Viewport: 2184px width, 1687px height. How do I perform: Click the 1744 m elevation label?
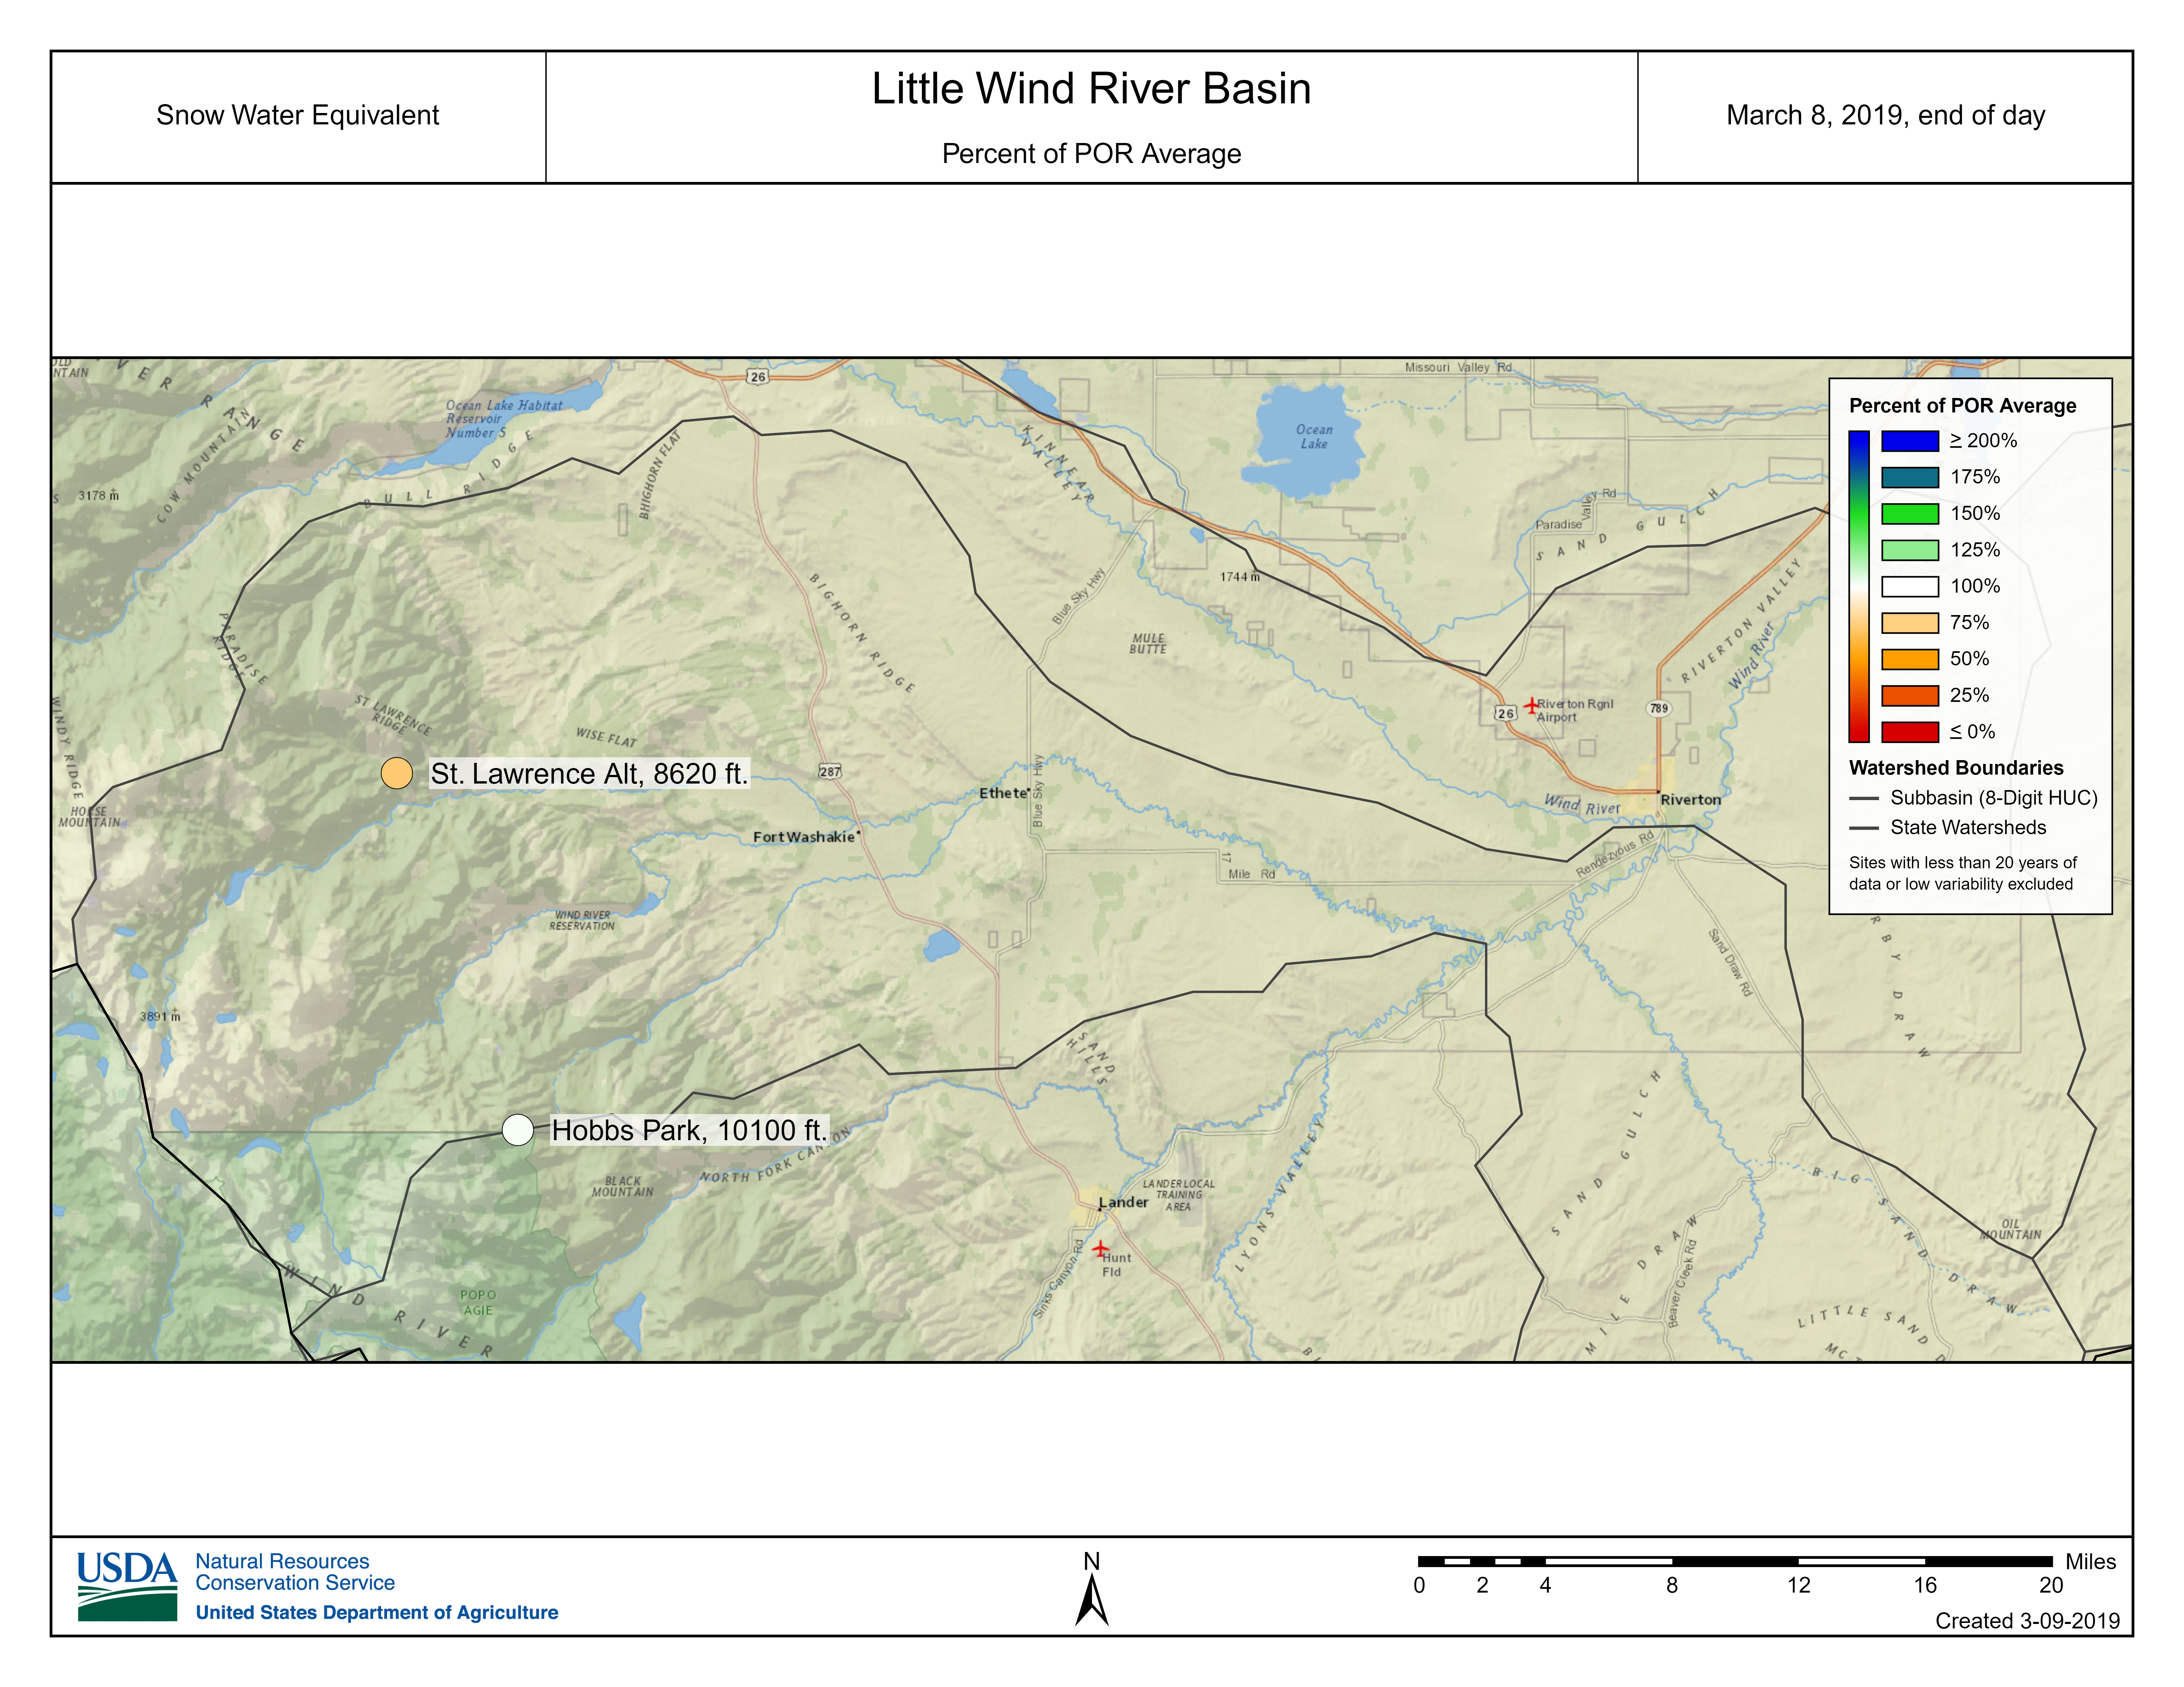pos(1240,577)
